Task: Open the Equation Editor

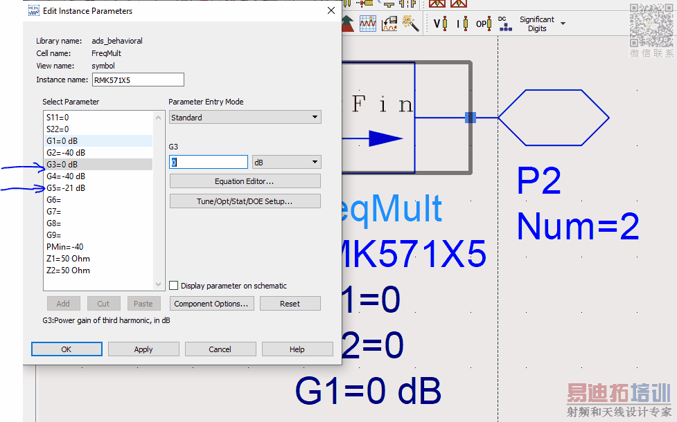Action: coord(245,181)
